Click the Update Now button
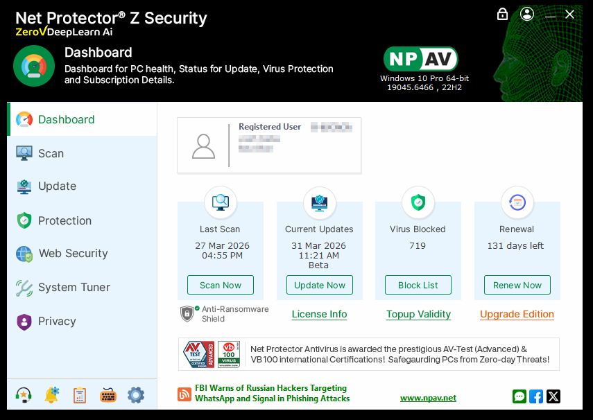Image resolution: width=593 pixels, height=420 pixels. (x=319, y=285)
